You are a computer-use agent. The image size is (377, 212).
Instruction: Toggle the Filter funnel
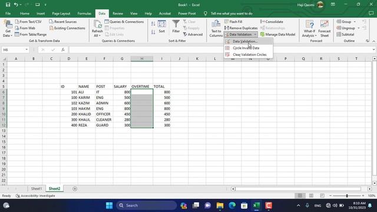pos(176,26)
